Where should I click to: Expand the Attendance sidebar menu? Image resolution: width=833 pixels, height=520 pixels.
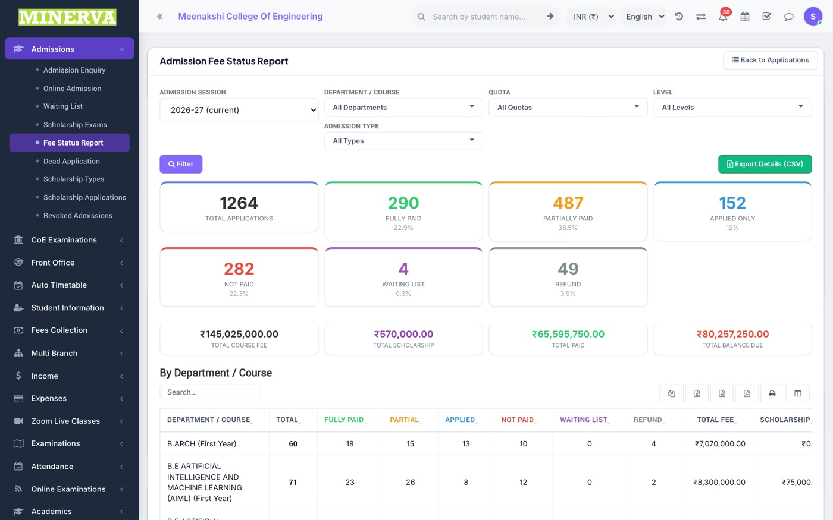click(x=70, y=467)
